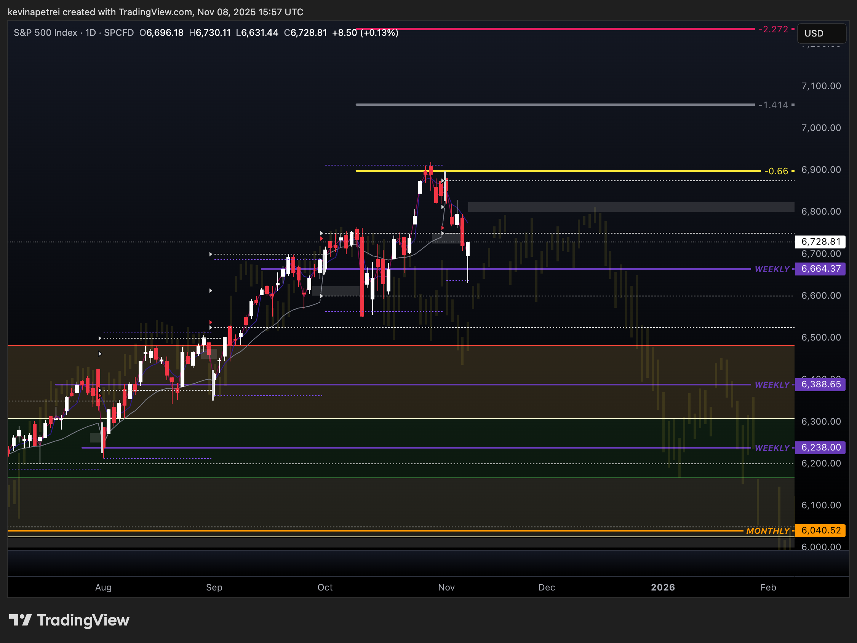The width and height of the screenshot is (857, 643).
Task: Click the 1D interval in chart header
Action: (x=90, y=32)
